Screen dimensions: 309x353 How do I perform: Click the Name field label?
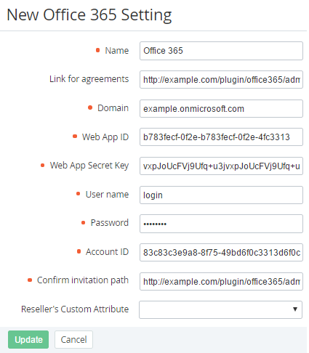point(116,51)
